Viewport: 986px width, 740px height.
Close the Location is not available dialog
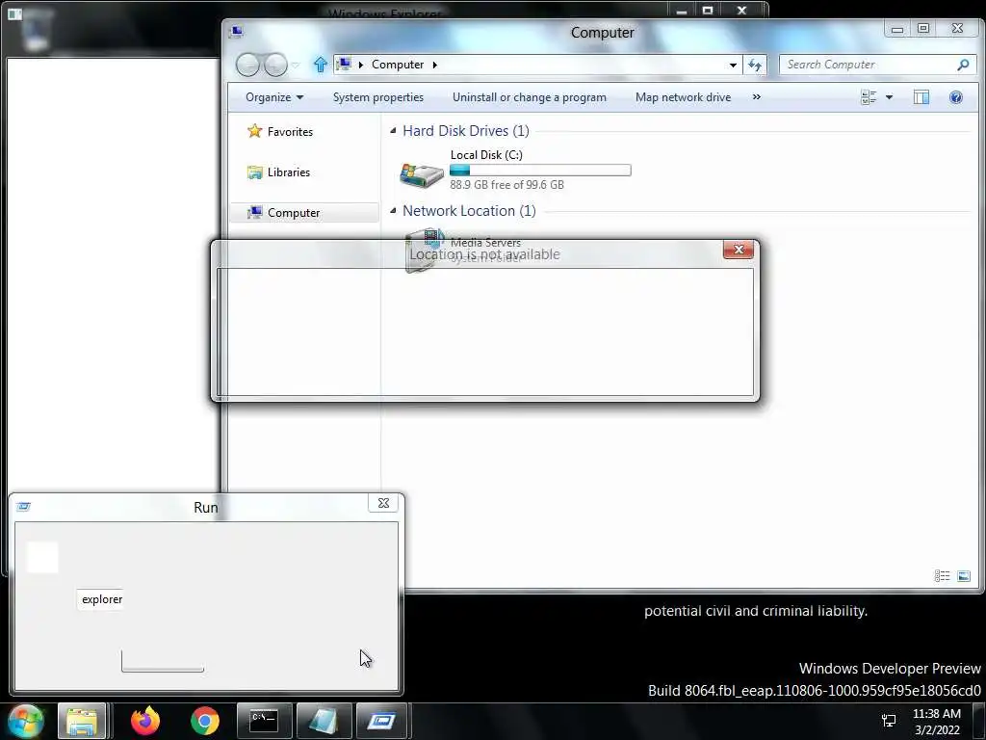click(739, 250)
